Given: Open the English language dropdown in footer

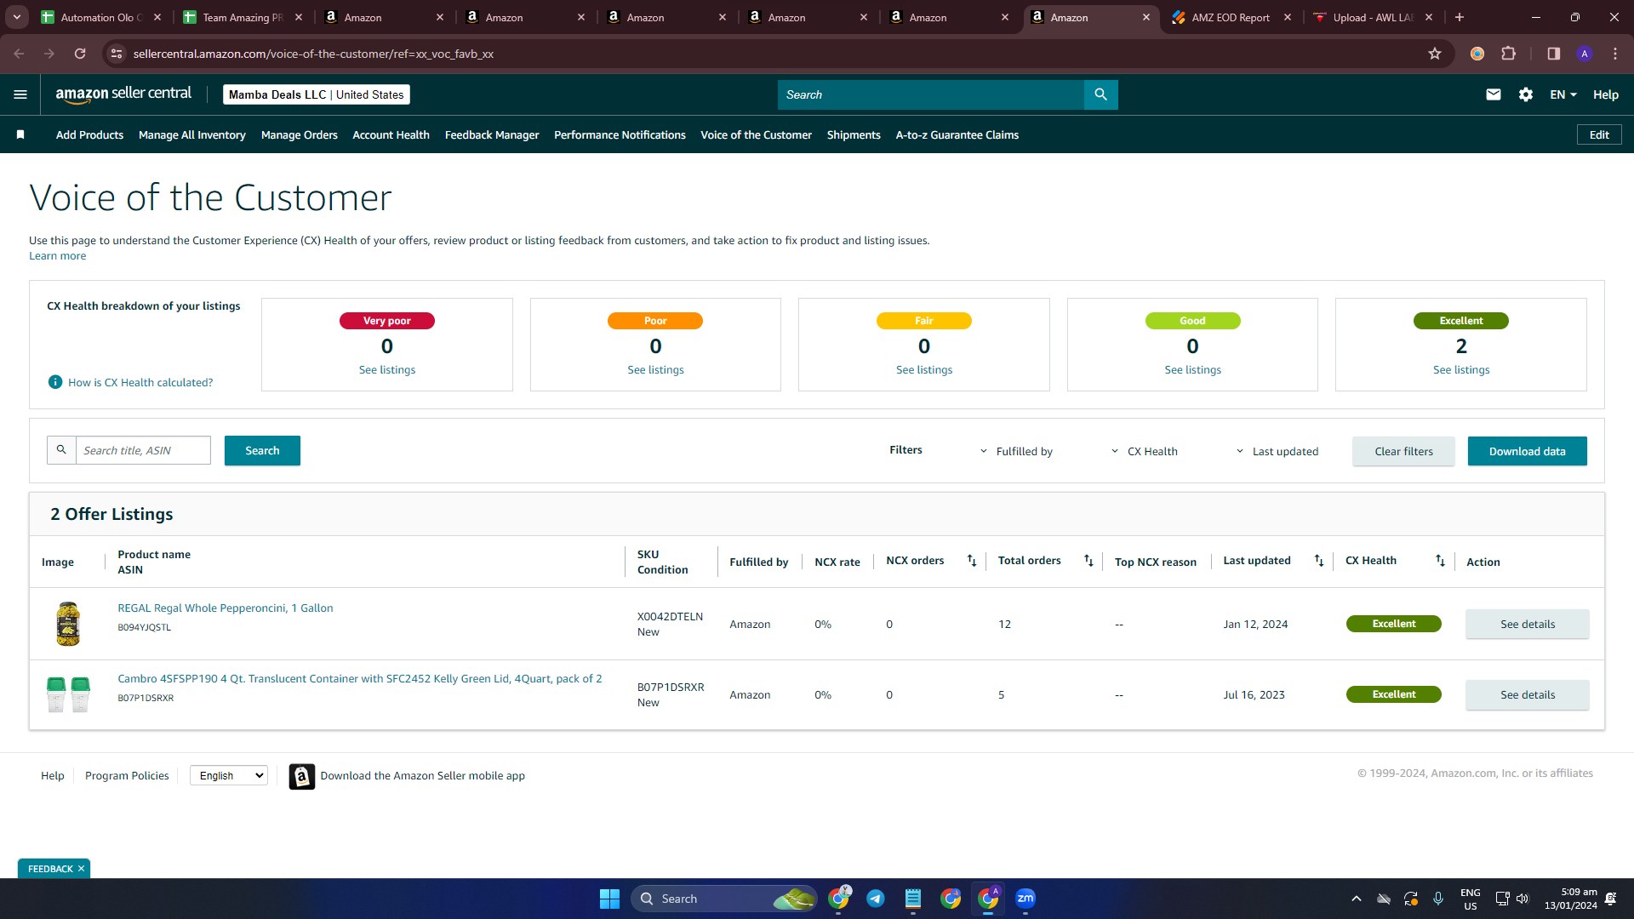Looking at the screenshot, I should click(229, 775).
